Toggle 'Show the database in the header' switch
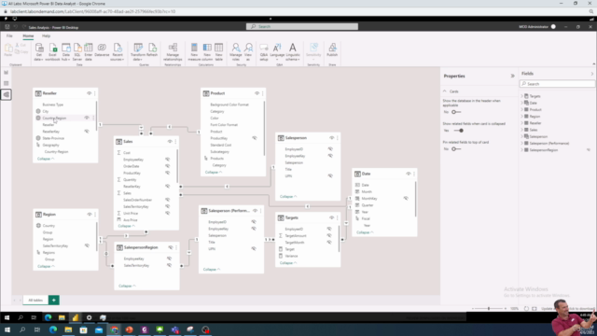597x336 pixels. pyautogui.click(x=456, y=112)
